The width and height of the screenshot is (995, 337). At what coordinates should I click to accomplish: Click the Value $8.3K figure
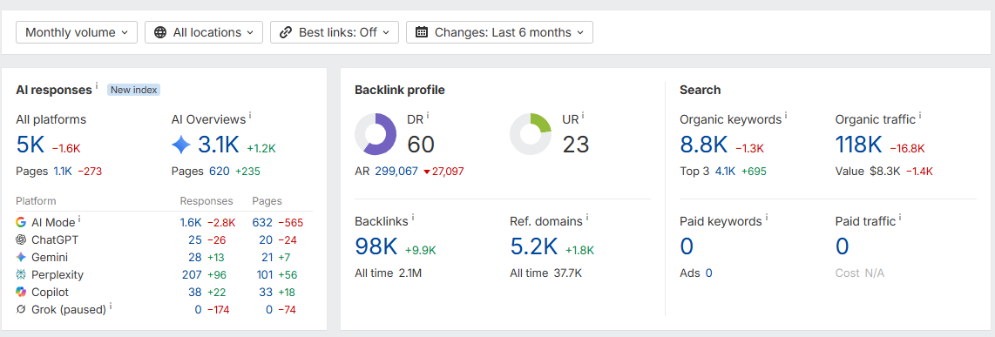click(x=884, y=172)
